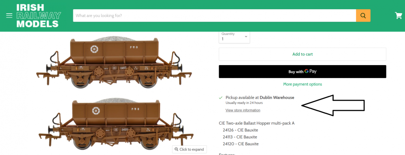This screenshot has height=155, width=405.
Task: Select 'Pickup available at Dublin Warehouse' text
Action: [260, 98]
